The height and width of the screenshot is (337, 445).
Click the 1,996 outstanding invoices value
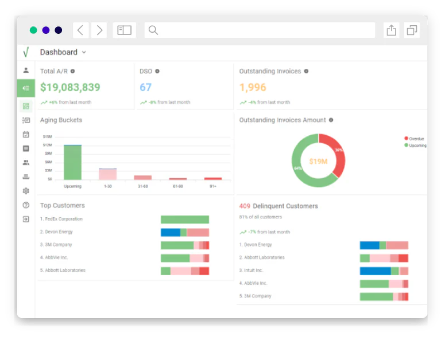point(253,87)
